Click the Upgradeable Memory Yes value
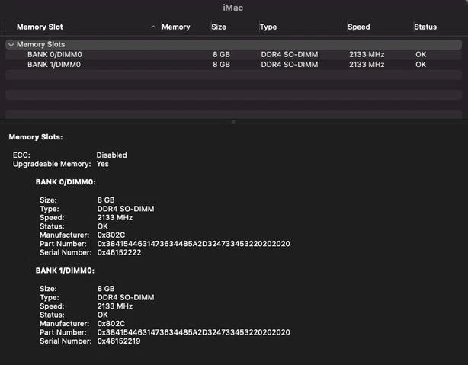This screenshot has height=365, width=468. pyautogui.click(x=102, y=164)
